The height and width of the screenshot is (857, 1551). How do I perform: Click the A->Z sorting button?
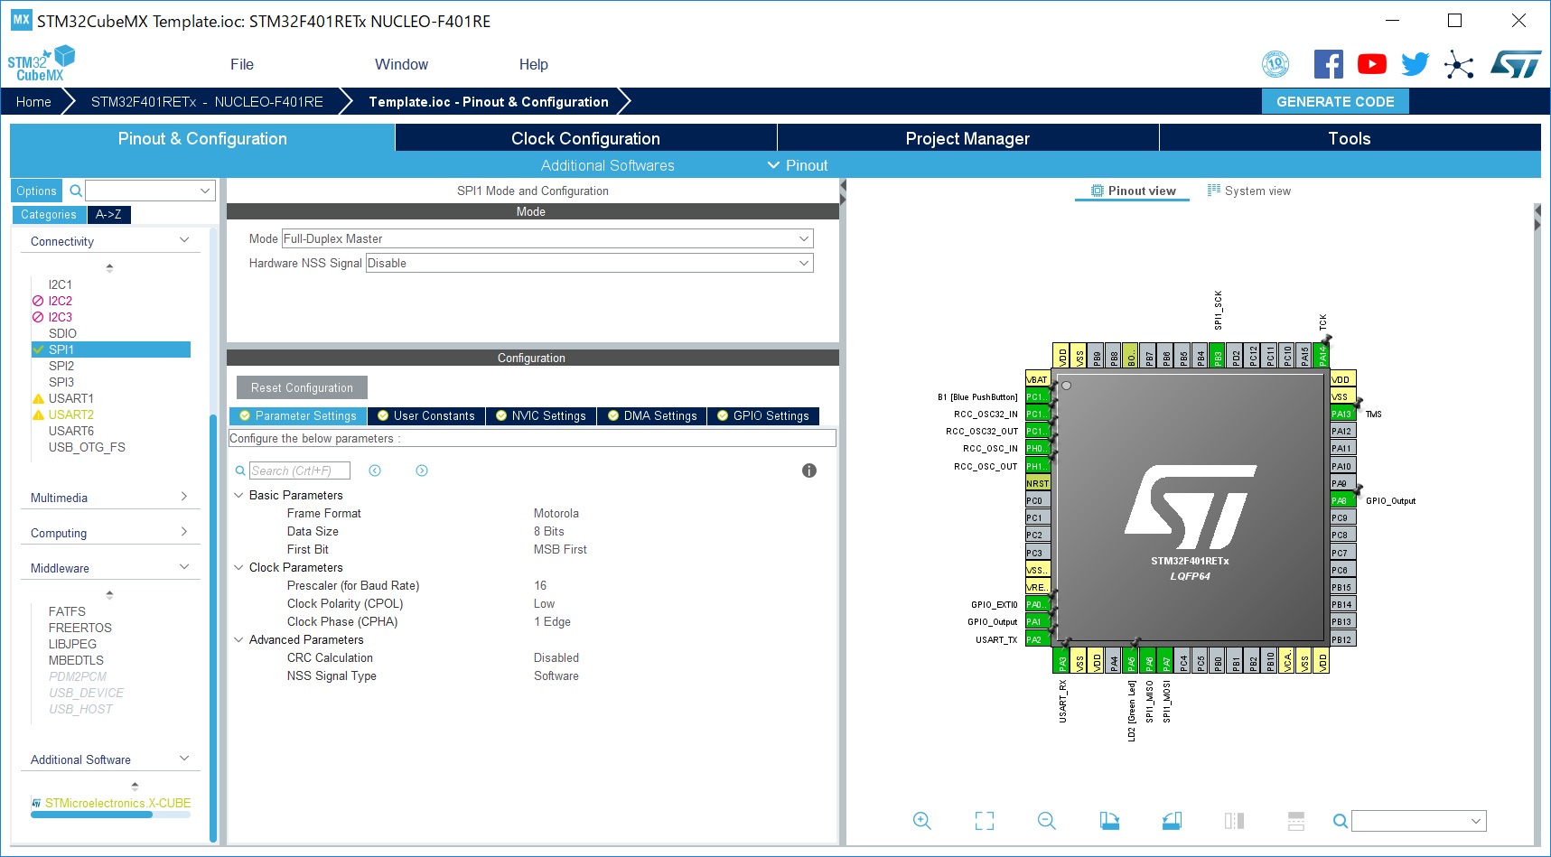(x=108, y=214)
